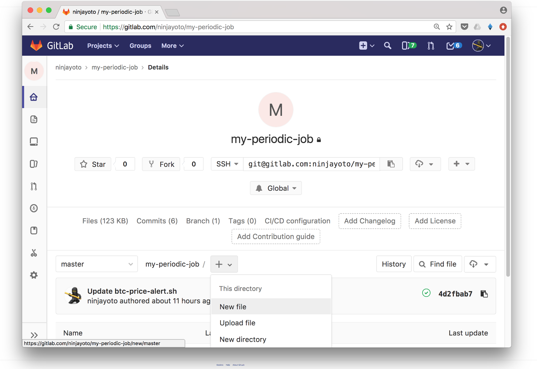Viewport: 537px width, 369px height.
Task: Open the CI/CD pipelines sidebar icon
Action: 34,208
